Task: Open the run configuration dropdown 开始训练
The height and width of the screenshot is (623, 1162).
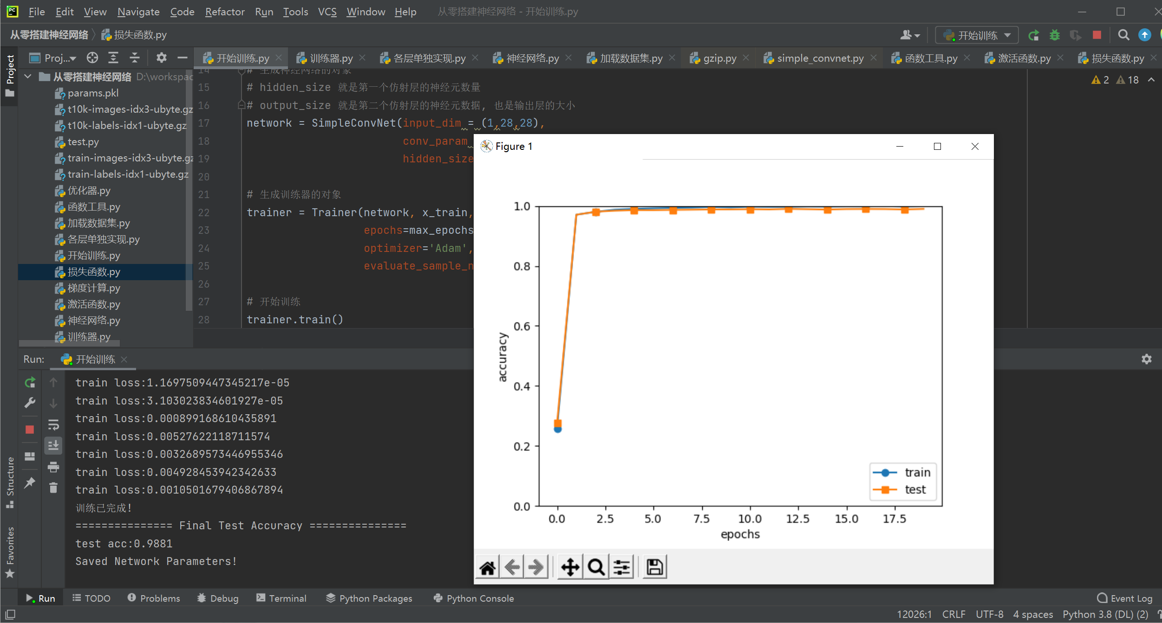Action: coord(977,35)
